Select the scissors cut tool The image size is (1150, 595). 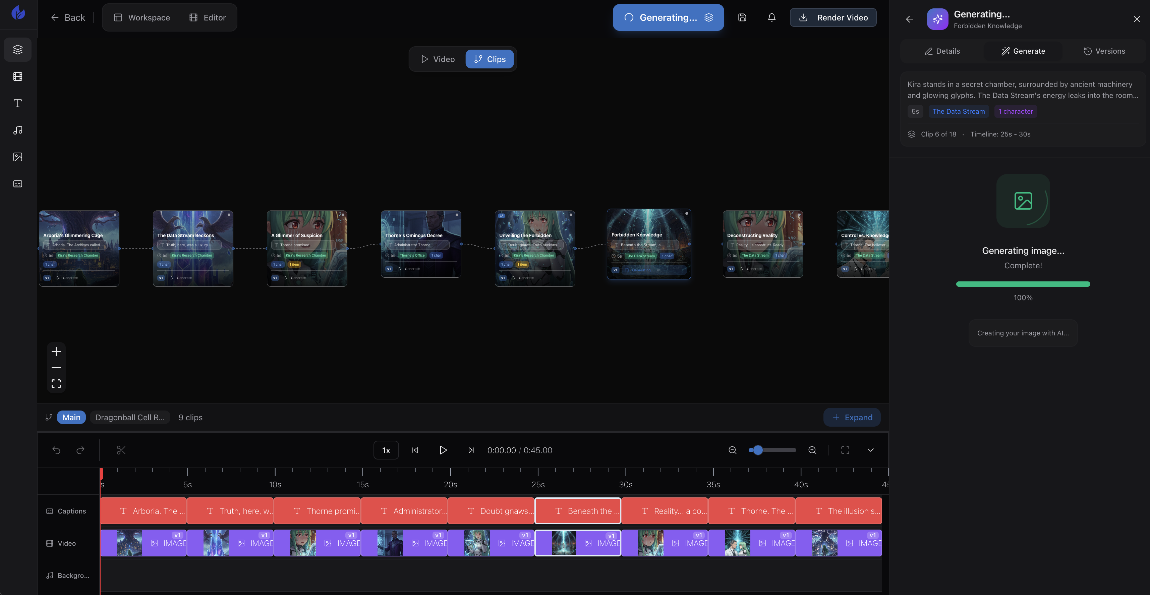click(x=121, y=450)
